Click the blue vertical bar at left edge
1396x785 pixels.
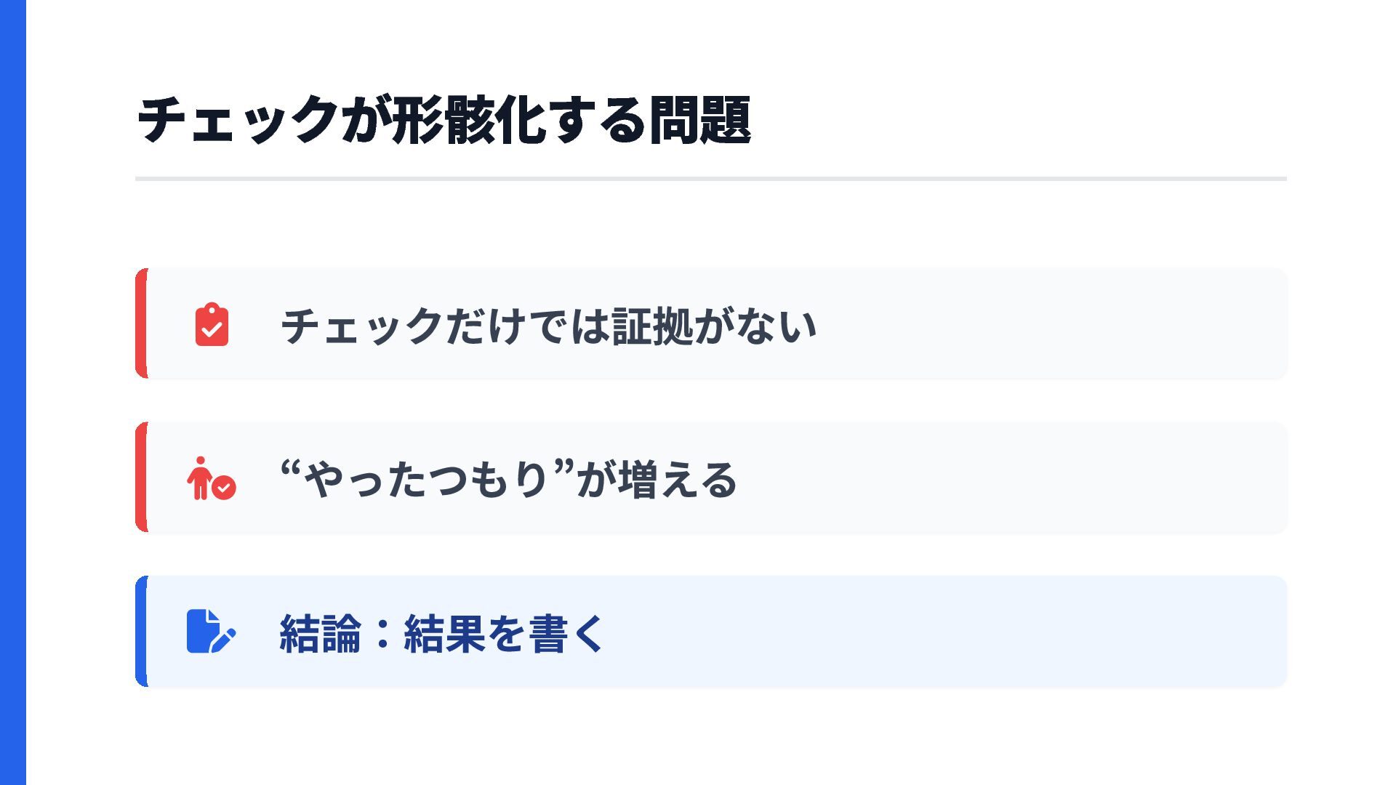pyautogui.click(x=13, y=392)
